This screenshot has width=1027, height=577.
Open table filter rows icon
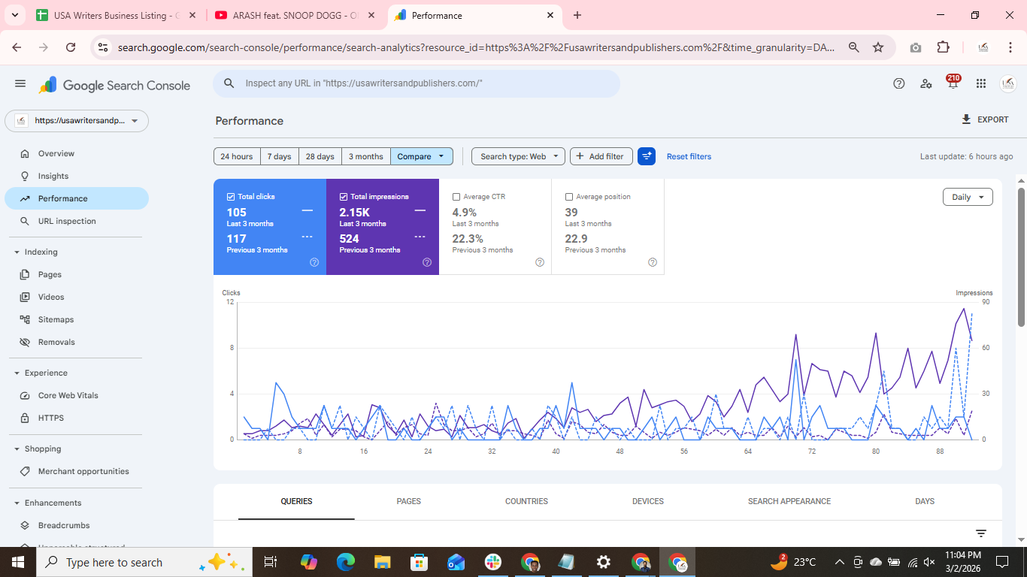(981, 533)
